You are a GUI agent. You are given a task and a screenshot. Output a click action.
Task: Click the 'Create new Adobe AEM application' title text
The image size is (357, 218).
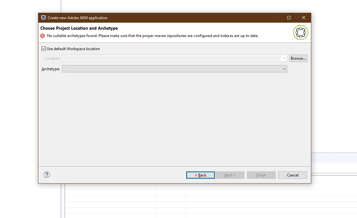pos(77,18)
